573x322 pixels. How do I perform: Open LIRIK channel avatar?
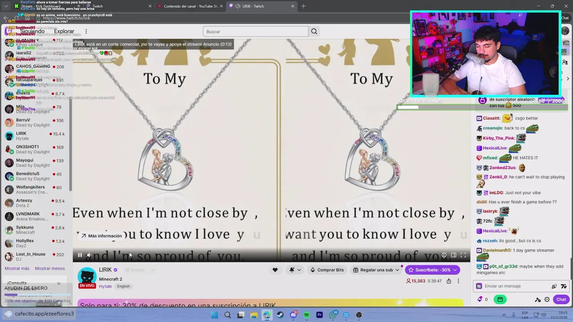[87, 277]
